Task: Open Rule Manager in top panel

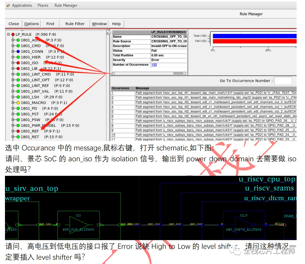Action: 66,6
